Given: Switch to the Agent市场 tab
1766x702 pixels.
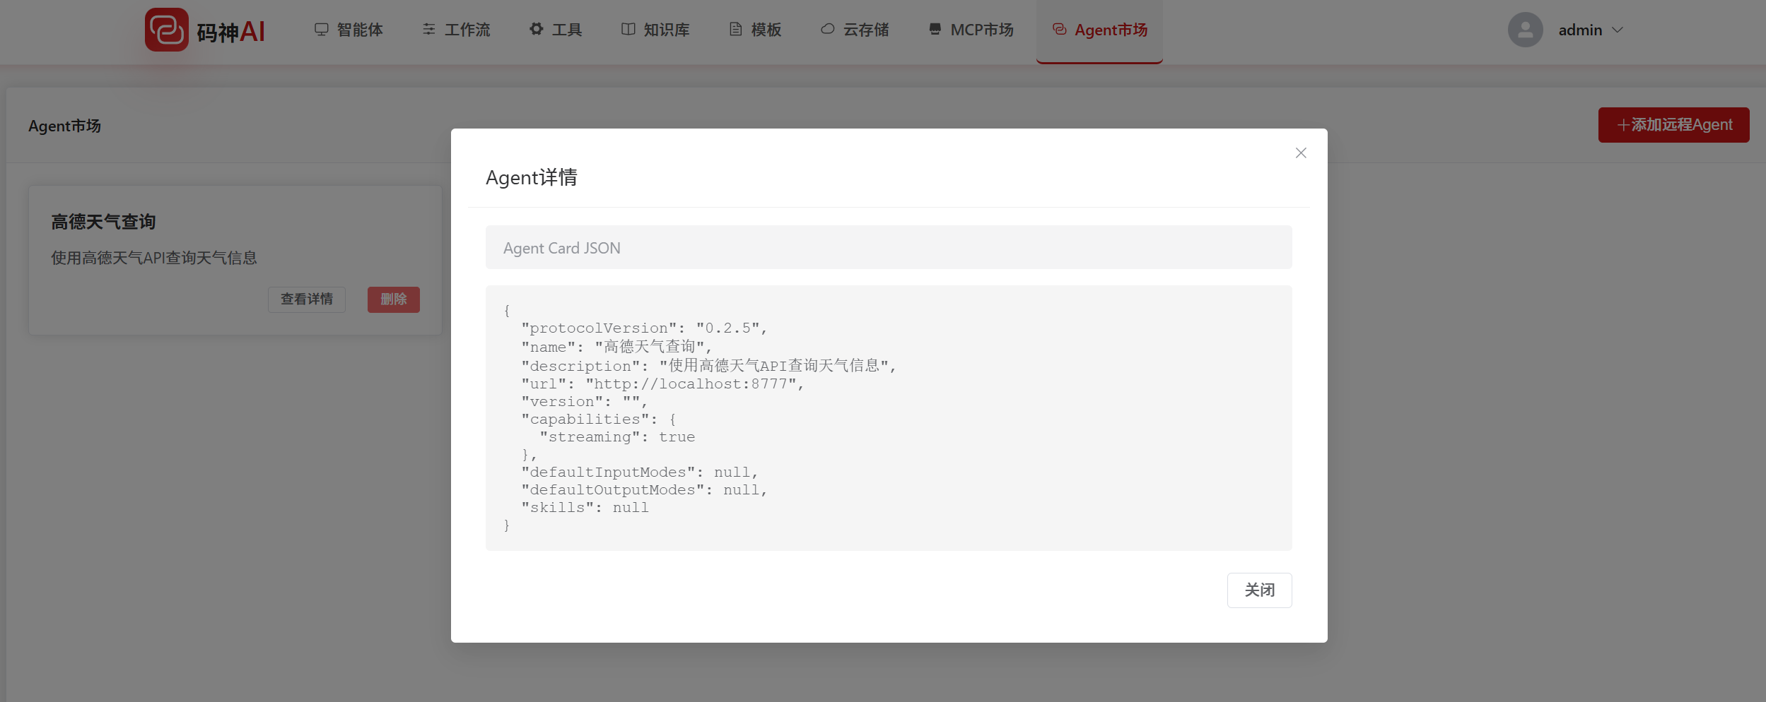Looking at the screenshot, I should (x=1099, y=30).
